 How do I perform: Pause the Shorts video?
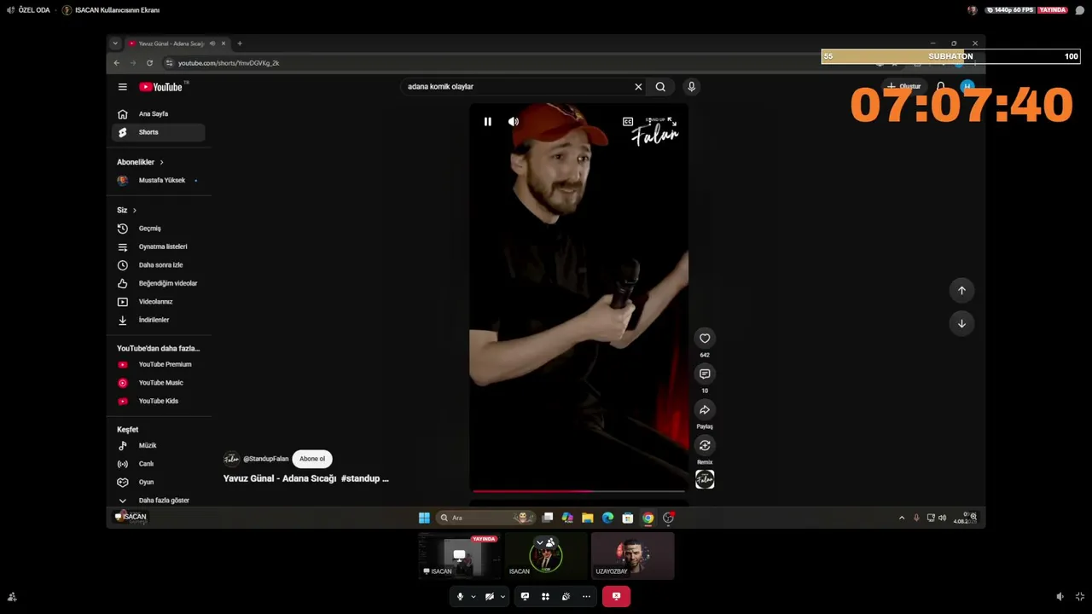(x=487, y=122)
